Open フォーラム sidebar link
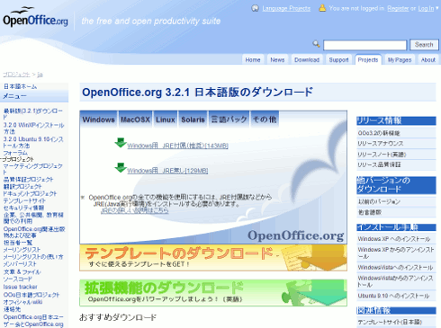441x328 pixels. coord(15,153)
